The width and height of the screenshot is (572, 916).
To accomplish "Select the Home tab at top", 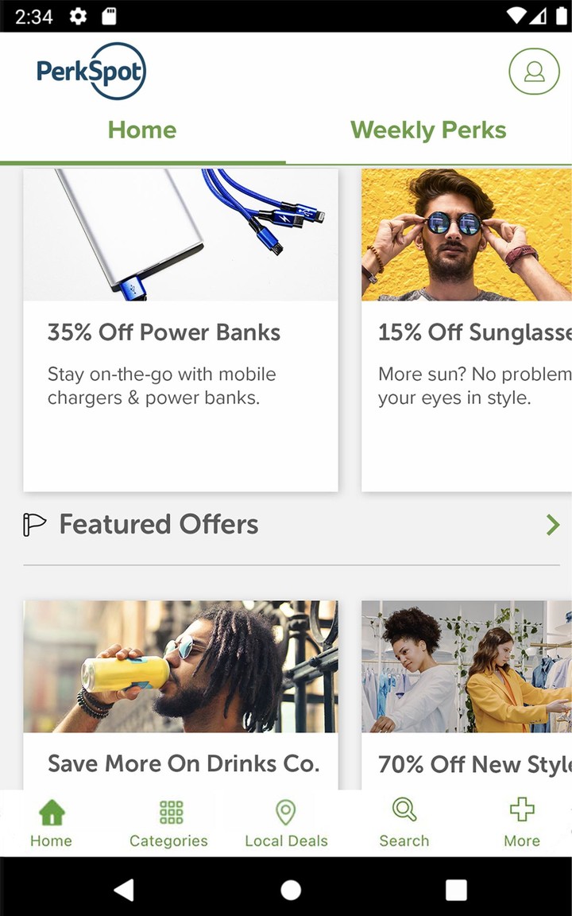I will (142, 130).
